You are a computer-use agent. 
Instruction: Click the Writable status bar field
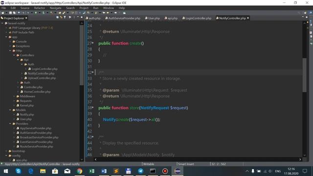(x=149, y=164)
